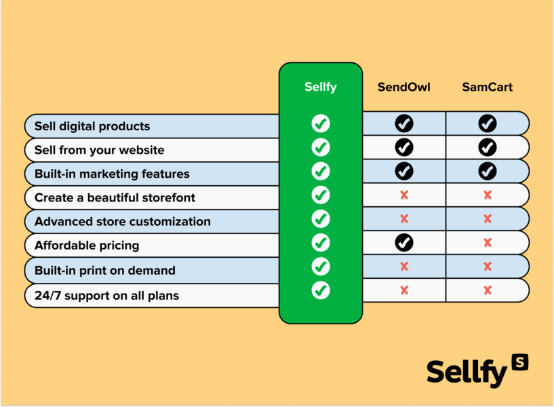Click Sellfy checkmark for Built-in print on demand
Viewport: 554px width, 407px height.
tap(321, 267)
